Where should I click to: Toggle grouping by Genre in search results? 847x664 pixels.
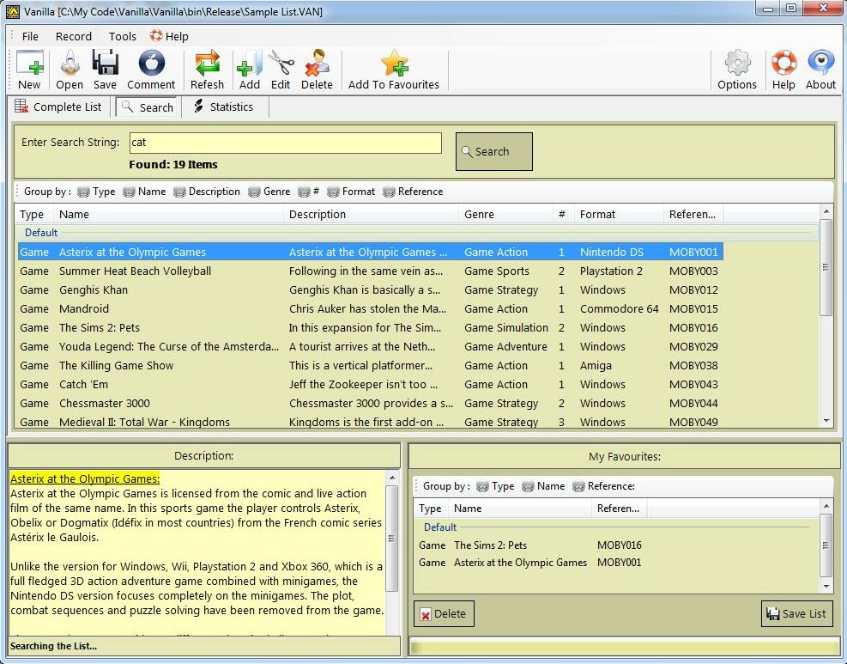click(269, 192)
